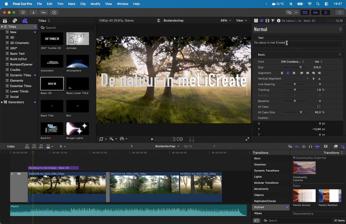Open Titles filter popup in browser

(x=44, y=21)
